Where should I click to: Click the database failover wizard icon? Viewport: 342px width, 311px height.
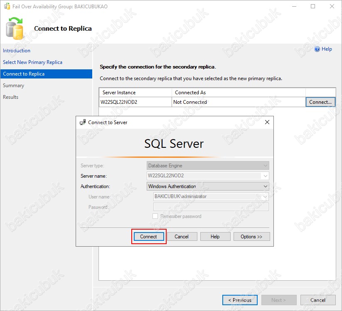[x=15, y=29]
